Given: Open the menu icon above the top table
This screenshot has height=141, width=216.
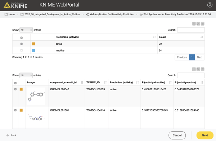Looking at the screenshot, I should (202, 24).
